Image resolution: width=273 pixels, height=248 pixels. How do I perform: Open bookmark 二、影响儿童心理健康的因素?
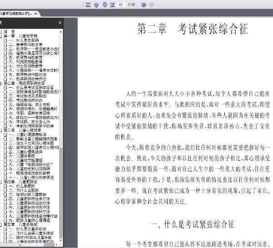pos(33,139)
